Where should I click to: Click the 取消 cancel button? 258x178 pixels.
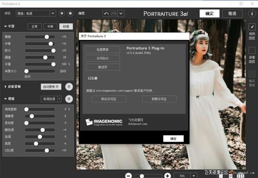[232, 13]
